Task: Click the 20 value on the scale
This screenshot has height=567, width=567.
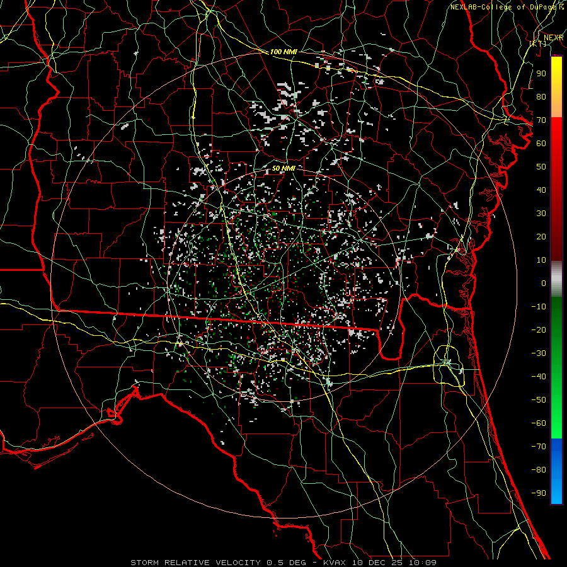Action: click(x=541, y=237)
